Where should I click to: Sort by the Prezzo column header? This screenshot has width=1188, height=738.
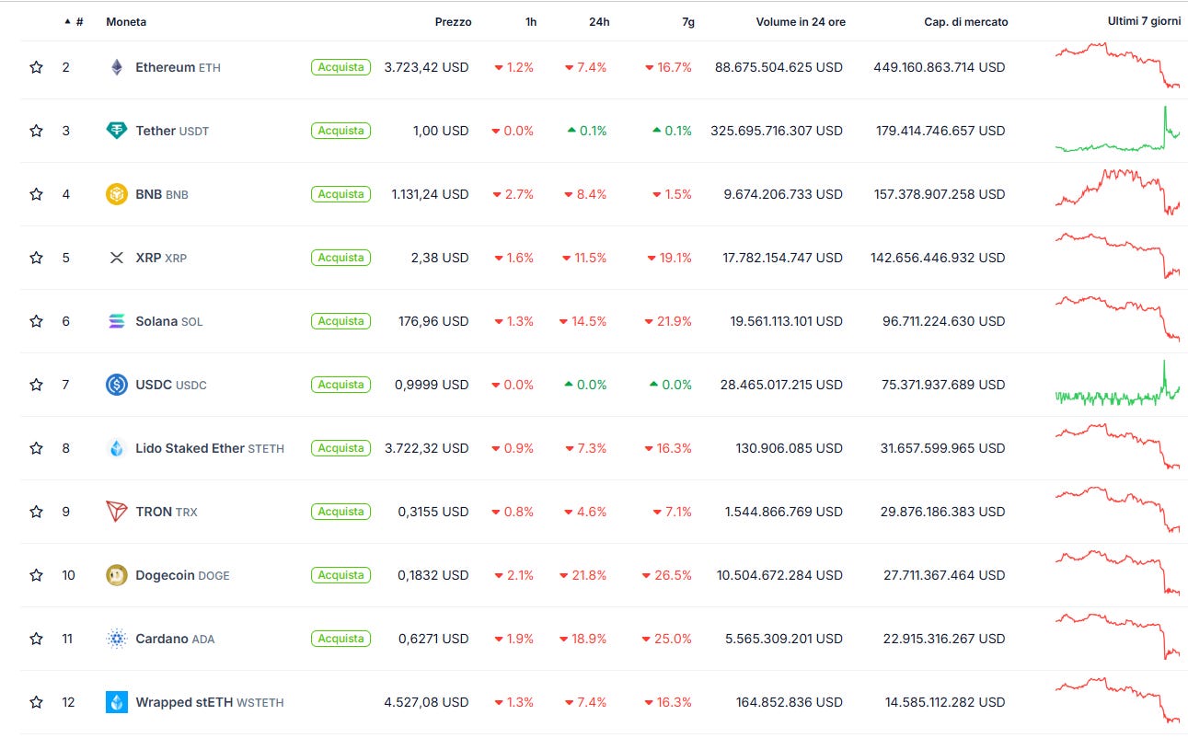tap(453, 22)
